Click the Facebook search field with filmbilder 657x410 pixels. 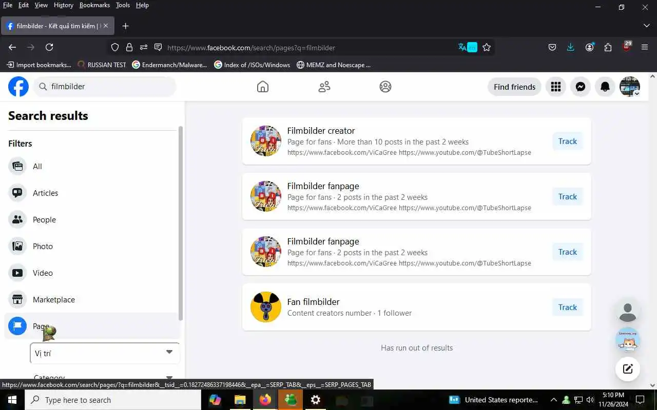[105, 87]
